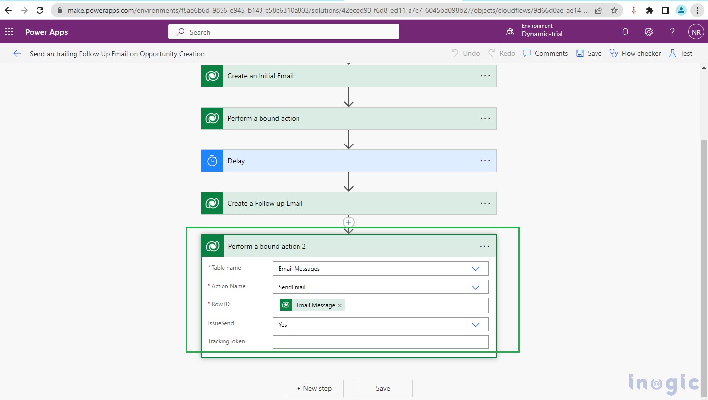Open the notifications bell

(x=625, y=32)
